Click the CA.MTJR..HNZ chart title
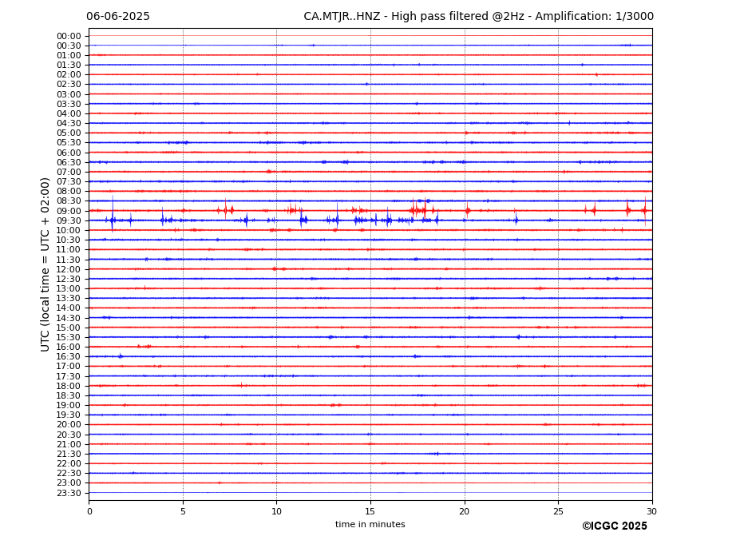This screenshot has height=556, width=740. pyautogui.click(x=478, y=17)
